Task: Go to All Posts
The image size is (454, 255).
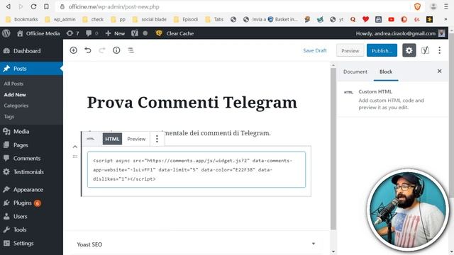Action: 13,84
